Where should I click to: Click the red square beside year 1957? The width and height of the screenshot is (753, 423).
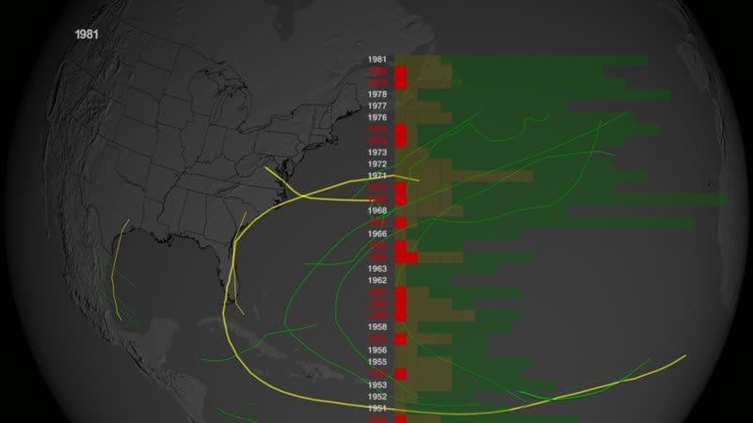tap(400, 338)
